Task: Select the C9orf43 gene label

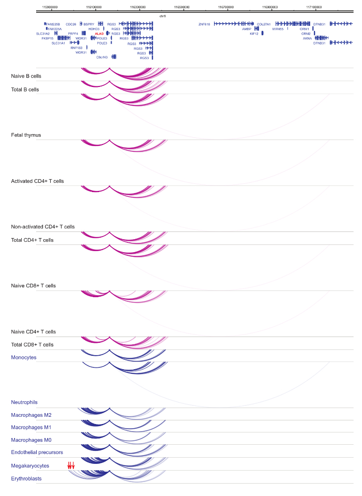Action: tap(102, 57)
